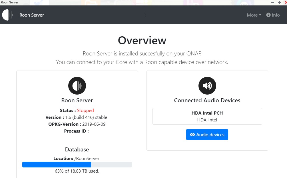287x178 pixels.
Task: Click the eye icon on Audio devices button
Action: click(192, 135)
